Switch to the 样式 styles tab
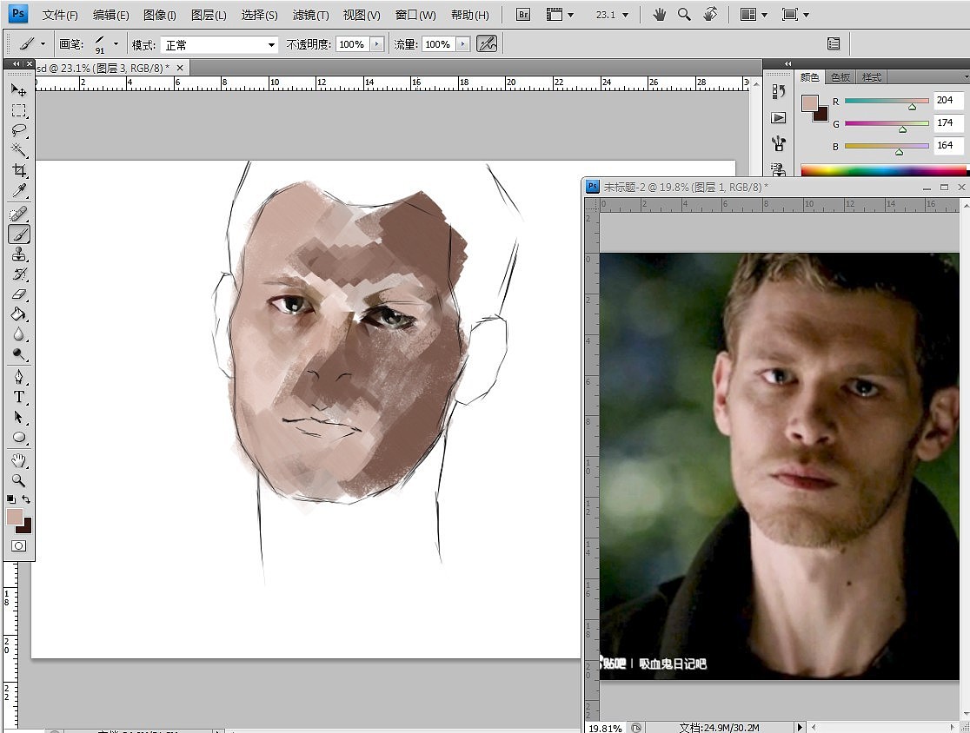 coord(872,77)
